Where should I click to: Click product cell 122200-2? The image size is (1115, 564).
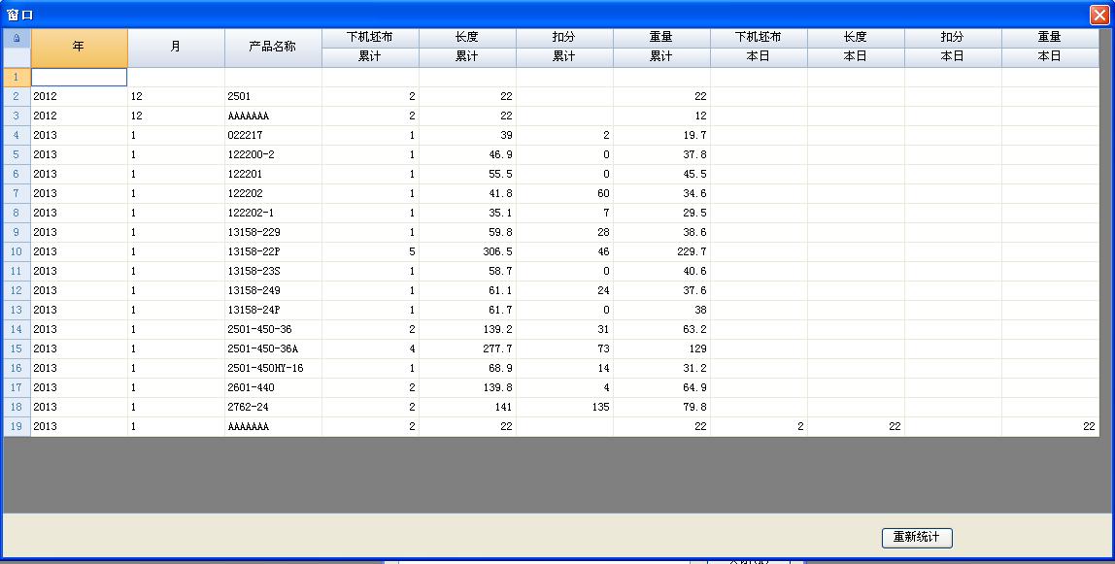point(273,154)
